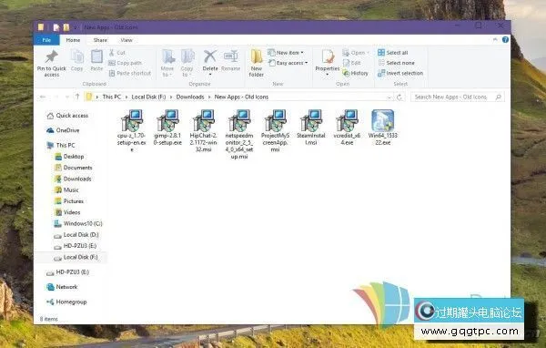
Task: Click the Open button in the ribbon
Action: coord(356,53)
